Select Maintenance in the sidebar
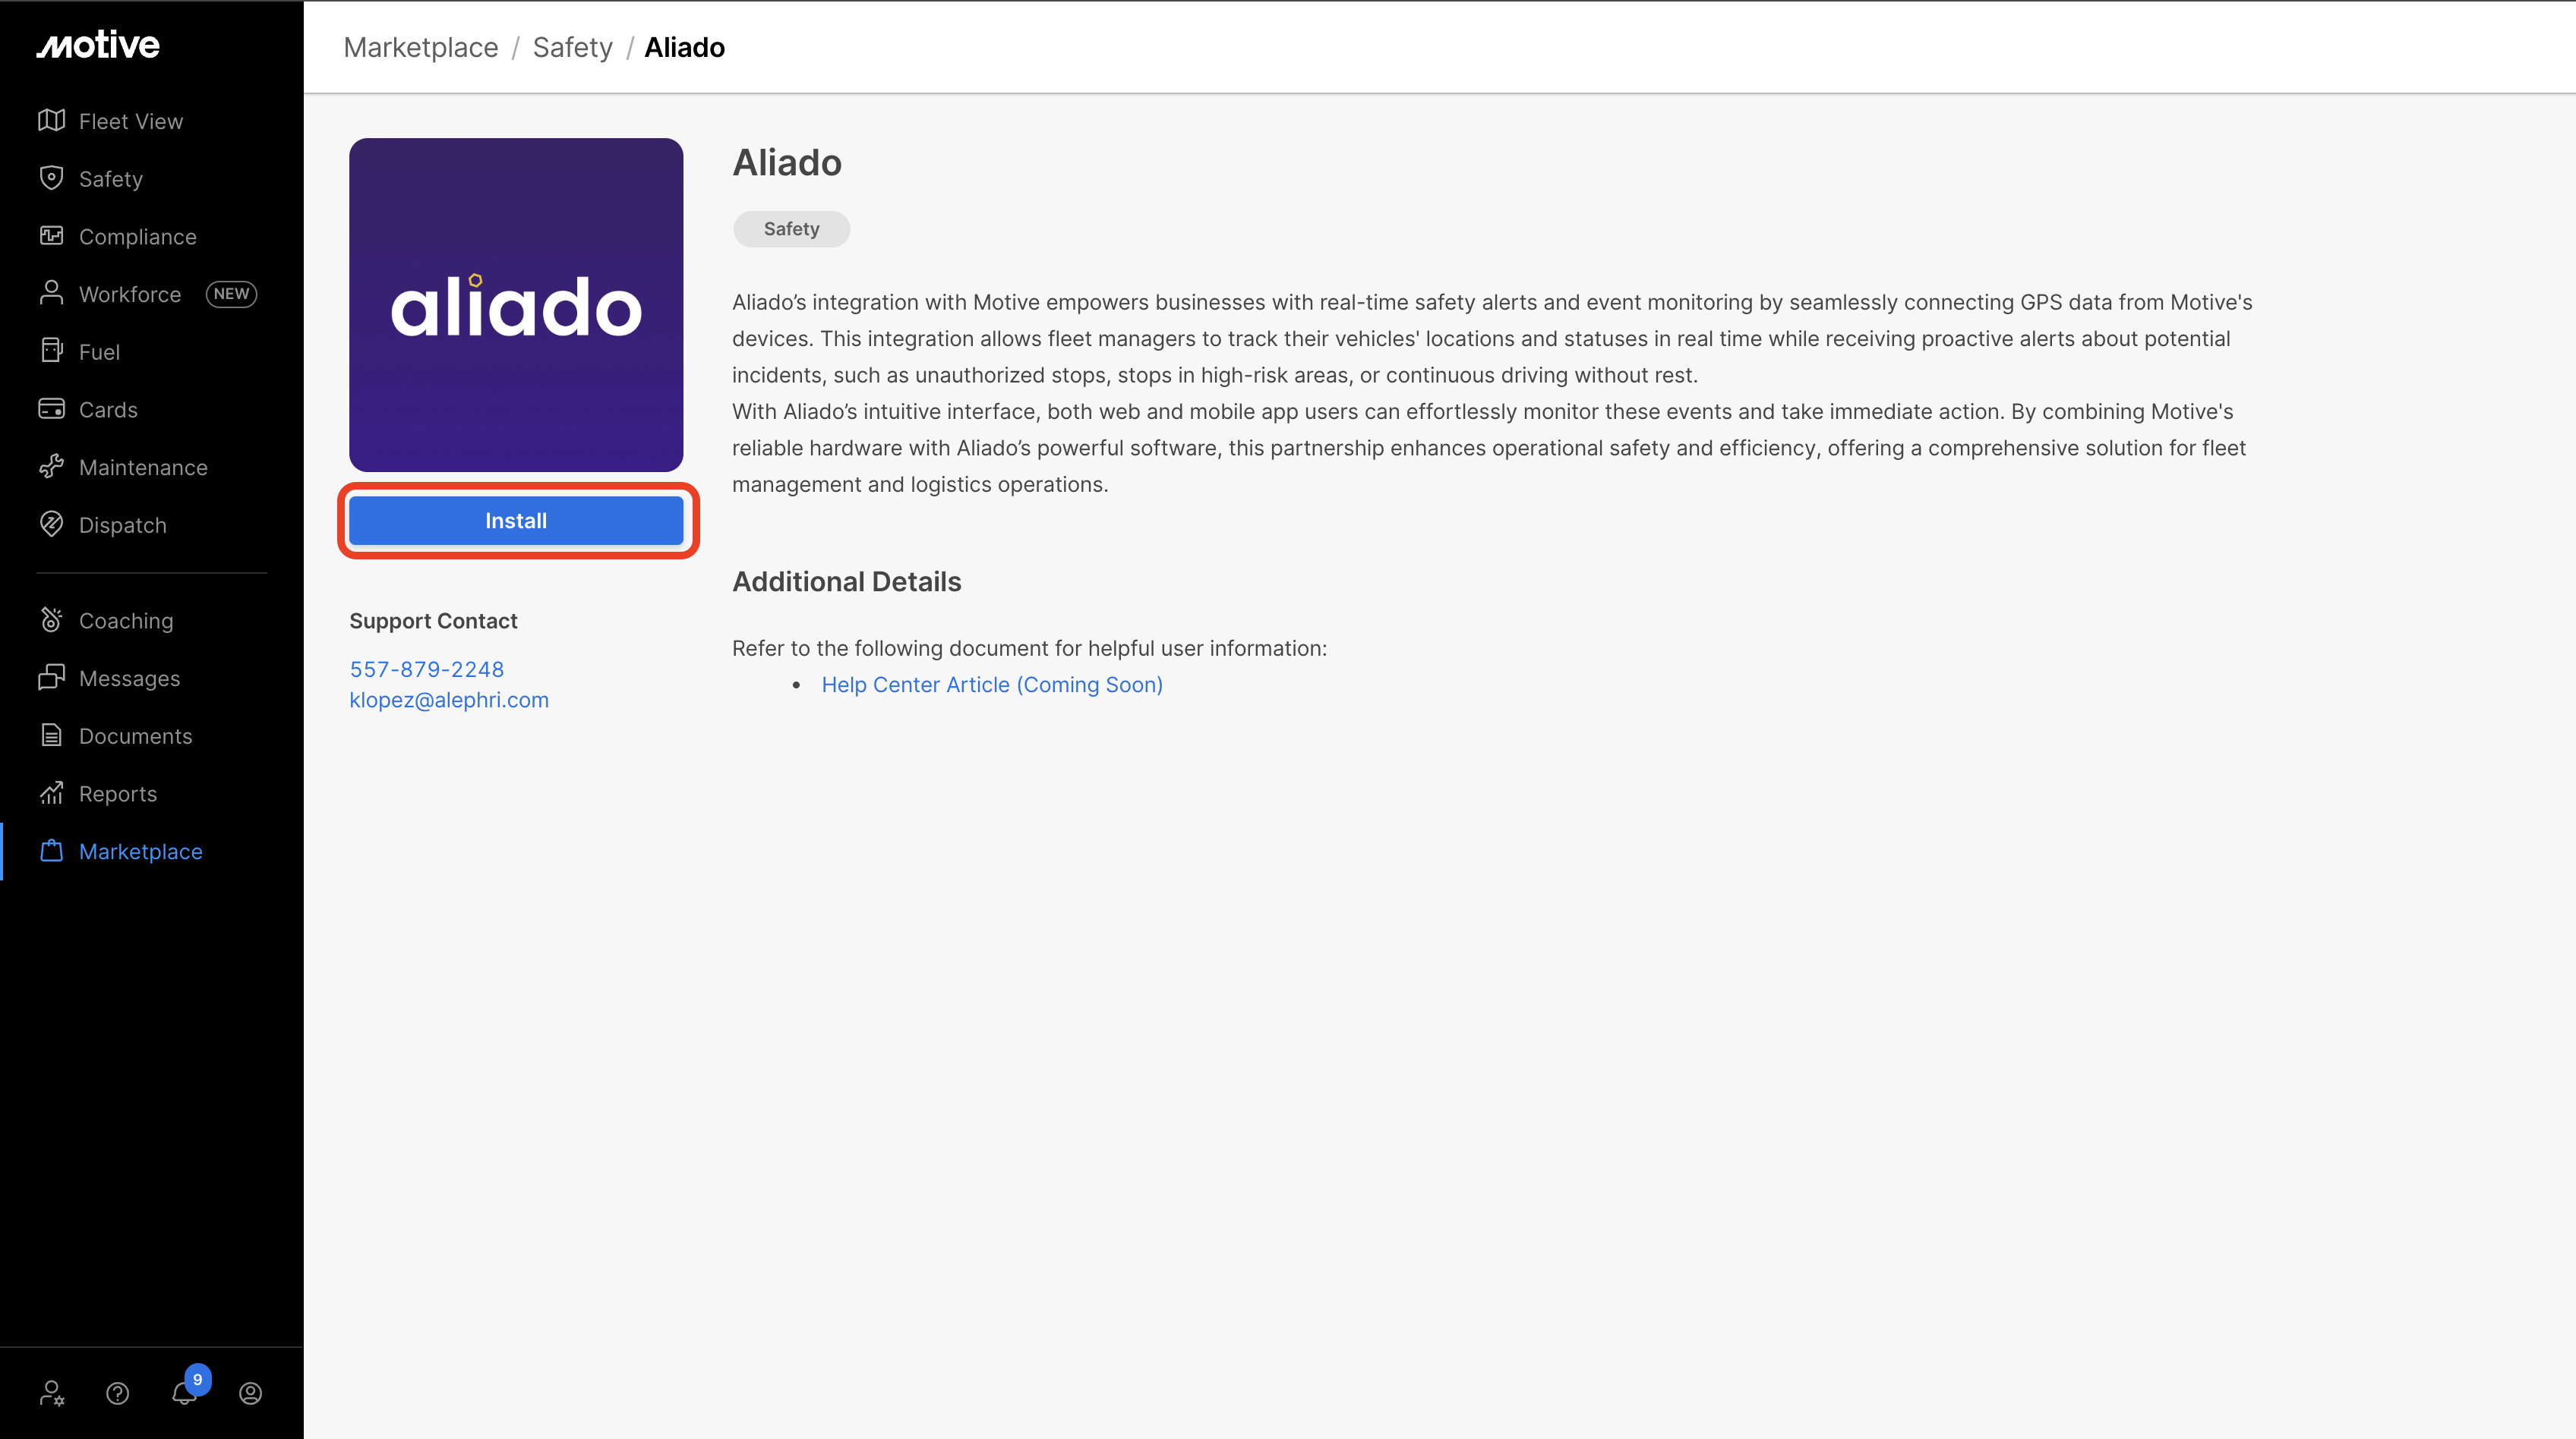 point(143,468)
